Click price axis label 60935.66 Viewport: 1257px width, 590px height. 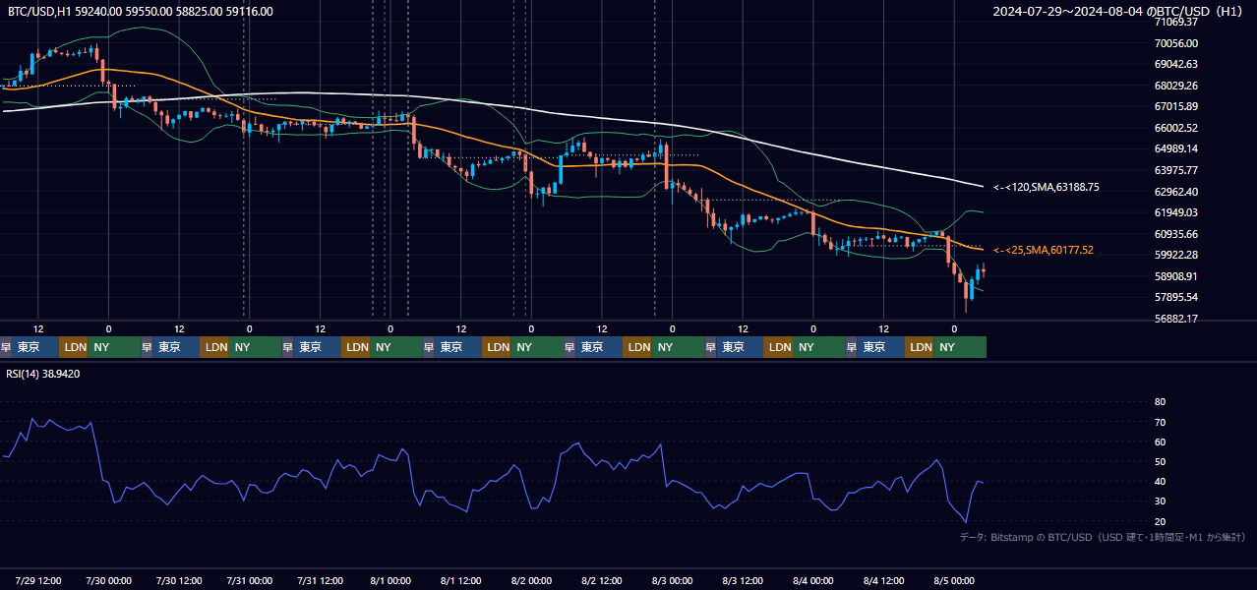pos(1175,234)
